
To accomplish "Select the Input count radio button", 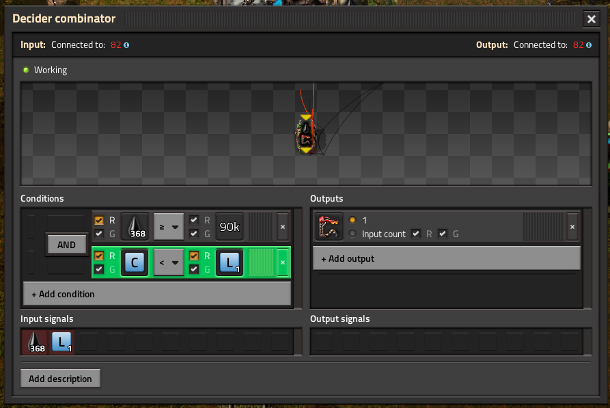I will pyautogui.click(x=352, y=234).
